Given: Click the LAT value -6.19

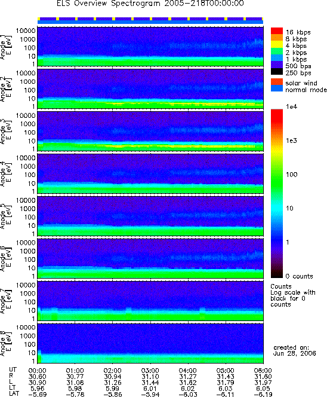Looking at the screenshot, I should click(x=263, y=394).
